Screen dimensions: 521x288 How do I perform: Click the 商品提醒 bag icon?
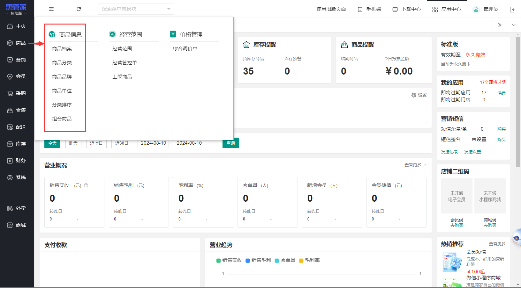(x=344, y=45)
